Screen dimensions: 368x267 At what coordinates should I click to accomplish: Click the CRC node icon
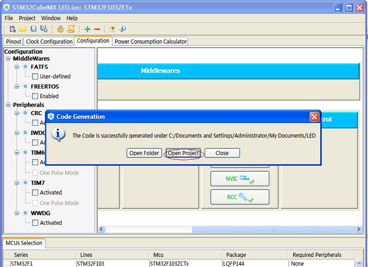tap(25, 113)
